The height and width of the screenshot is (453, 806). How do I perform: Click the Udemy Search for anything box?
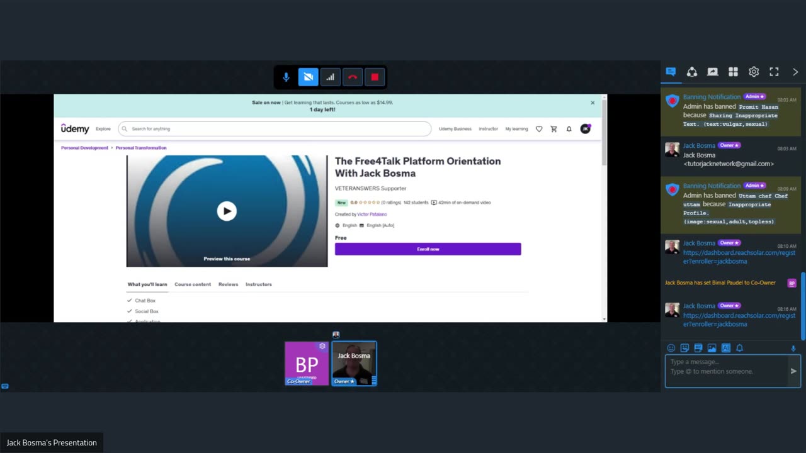[x=275, y=129]
